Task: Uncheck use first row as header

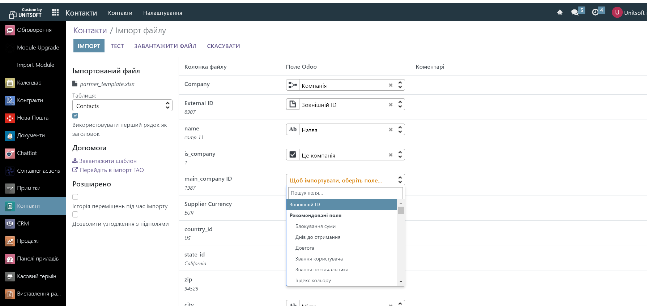Action: point(75,116)
